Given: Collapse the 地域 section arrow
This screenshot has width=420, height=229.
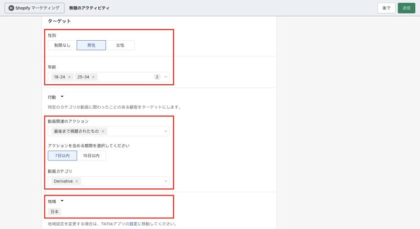Looking at the screenshot, I should click(x=62, y=201).
